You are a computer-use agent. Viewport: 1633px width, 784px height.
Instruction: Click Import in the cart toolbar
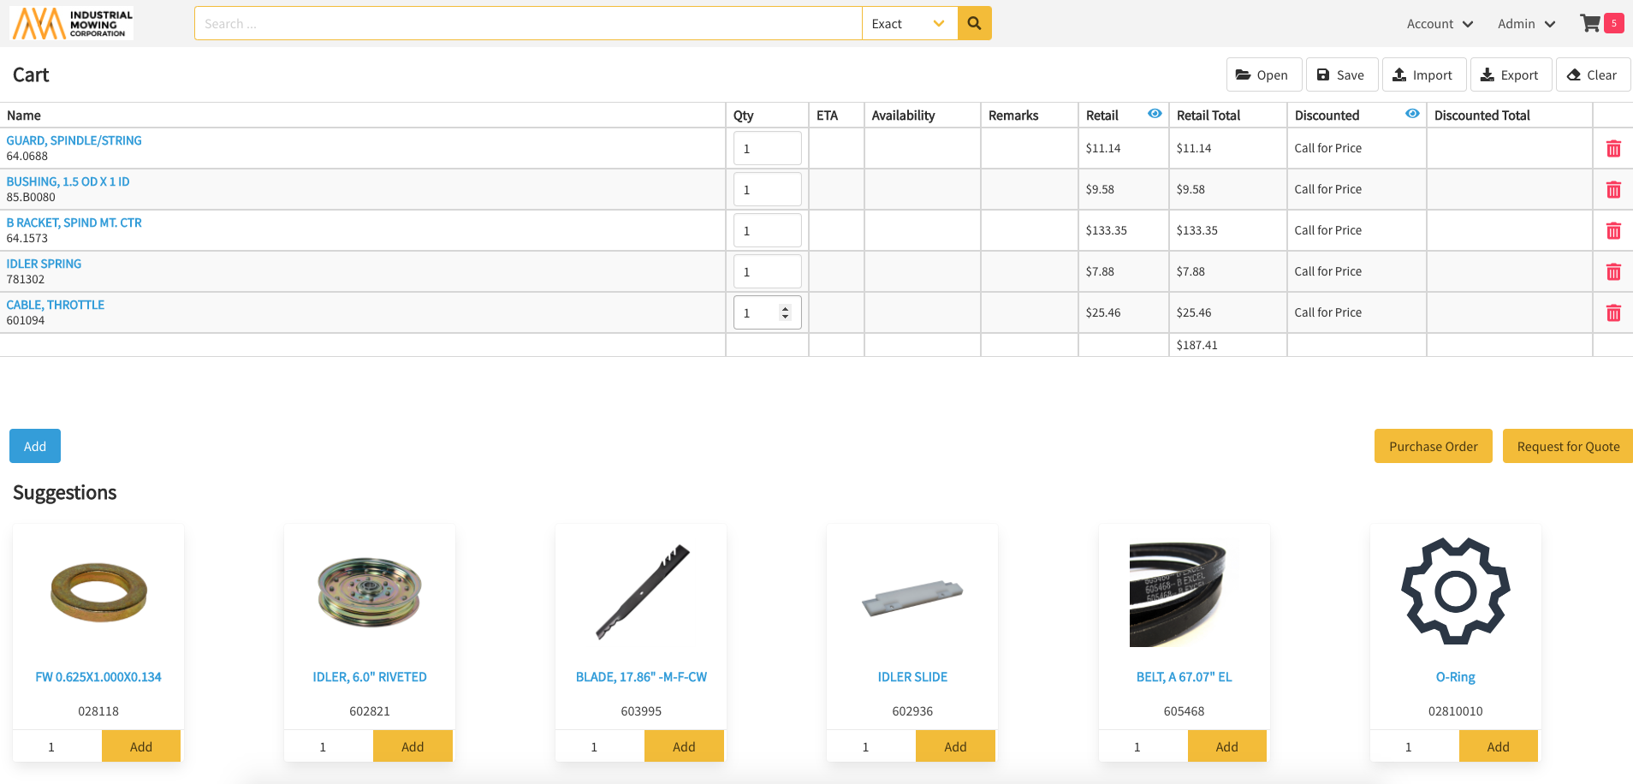(1422, 75)
